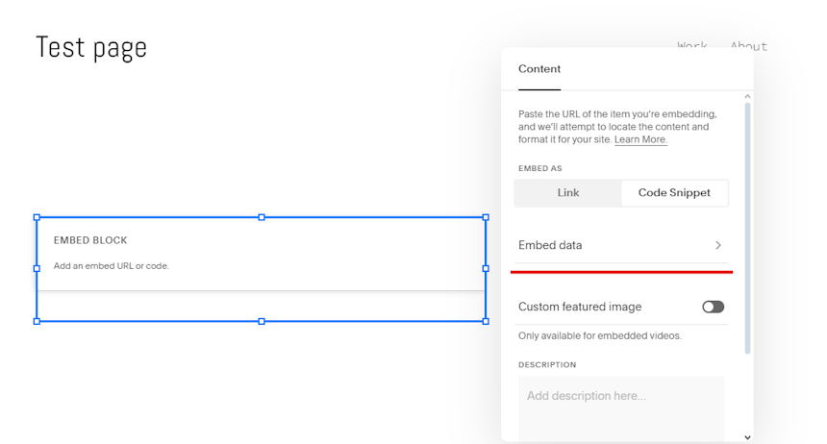Select the Embed Block placeholder
This screenshot has width=827, height=444.
pos(261,253)
